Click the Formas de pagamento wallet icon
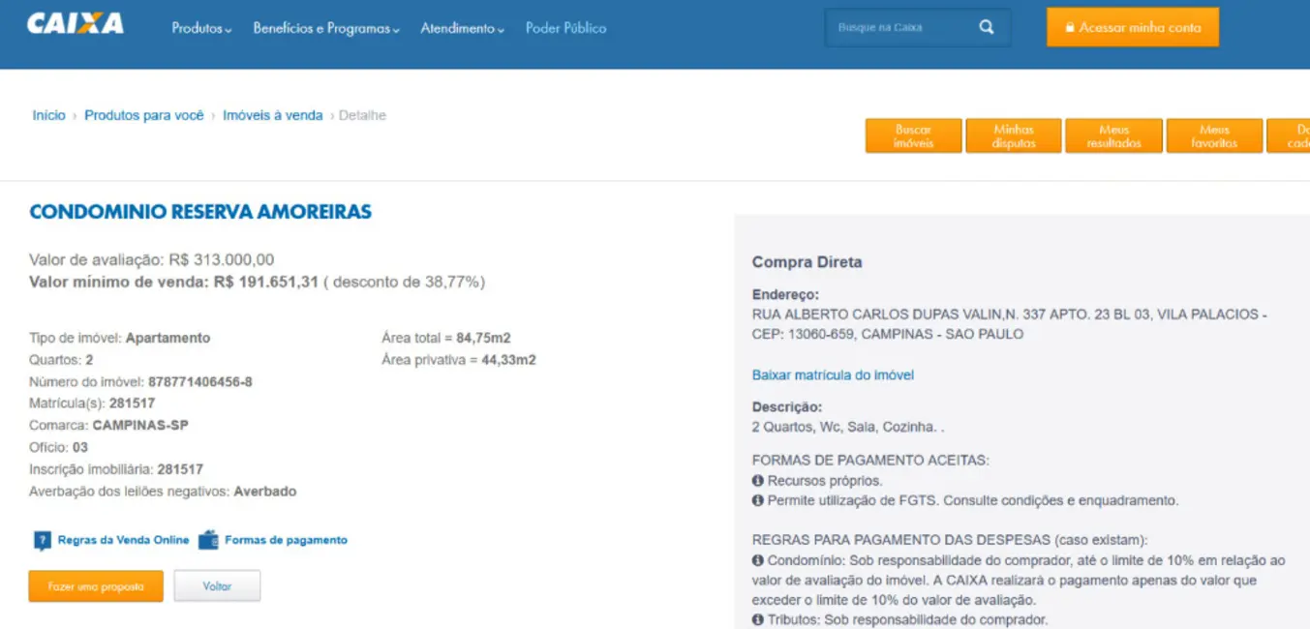Image resolution: width=1310 pixels, height=629 pixels. pos(209,540)
